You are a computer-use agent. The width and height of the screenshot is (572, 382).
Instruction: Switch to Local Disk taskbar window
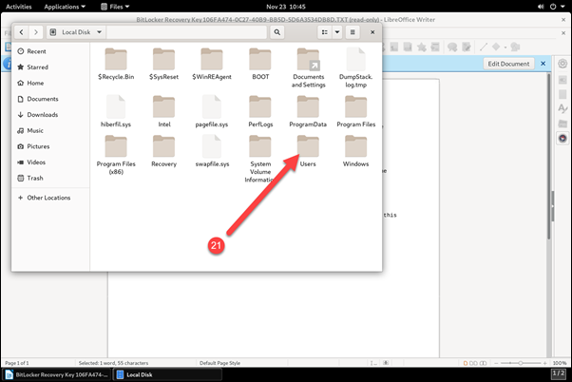coord(167,374)
